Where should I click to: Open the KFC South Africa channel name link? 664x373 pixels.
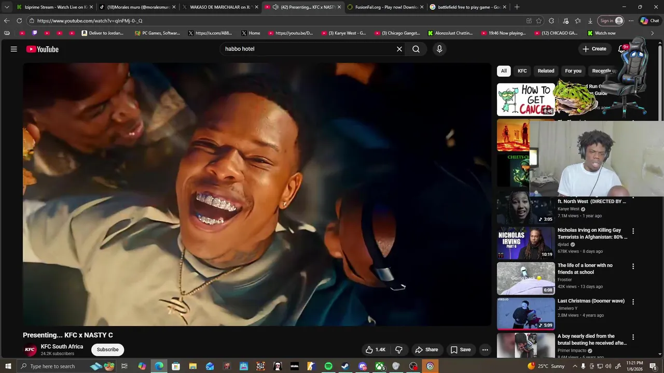tap(62, 347)
